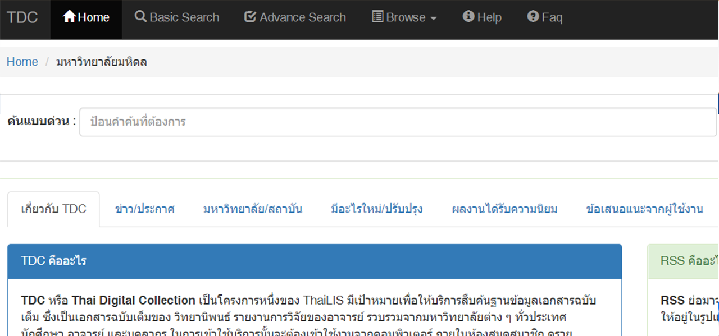719x336 pixels.
Task: Go to Home via breadcrumb link
Action: [x=22, y=62]
